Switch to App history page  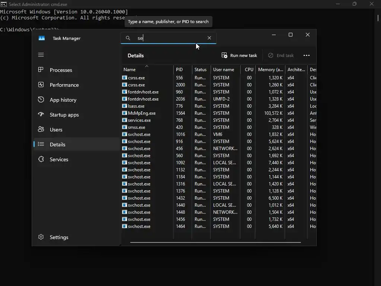point(77,100)
